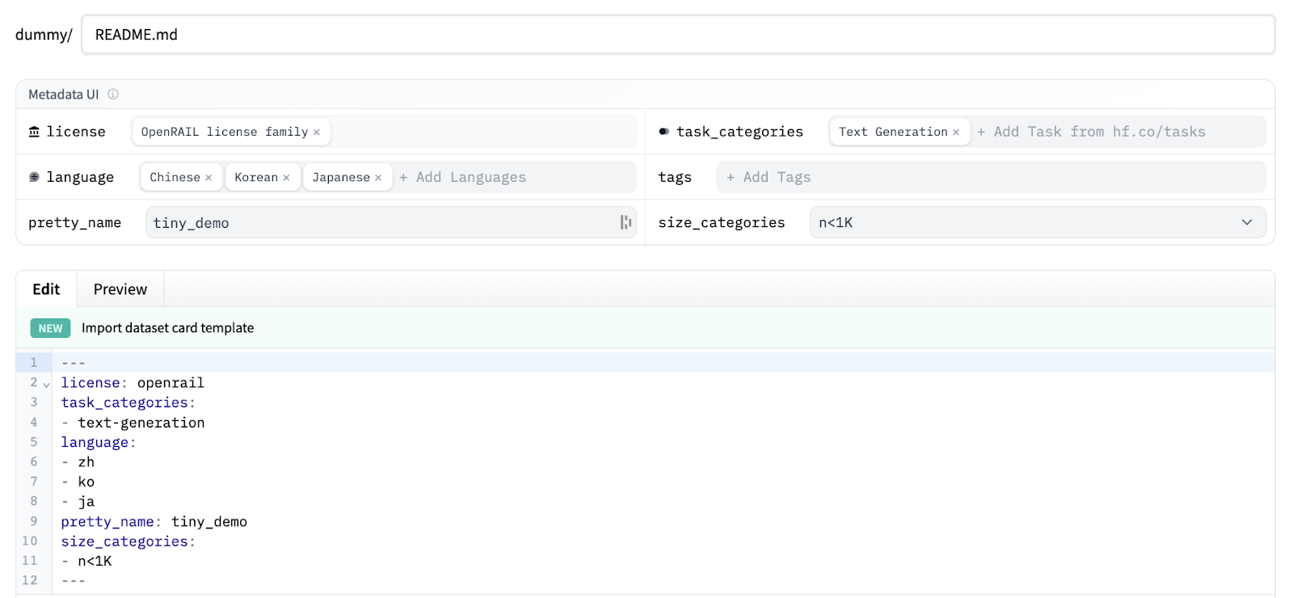This screenshot has width=1293, height=598.
Task: Click the language globe icon
Action: (34, 177)
